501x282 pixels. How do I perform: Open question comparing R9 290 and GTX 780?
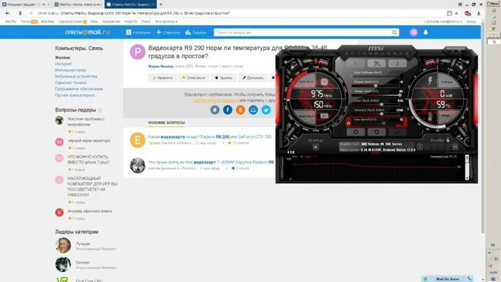click(210, 137)
